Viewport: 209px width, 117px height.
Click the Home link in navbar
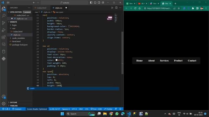(139, 61)
